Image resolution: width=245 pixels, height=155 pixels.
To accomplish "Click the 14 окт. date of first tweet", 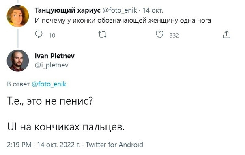I will (153, 10).
